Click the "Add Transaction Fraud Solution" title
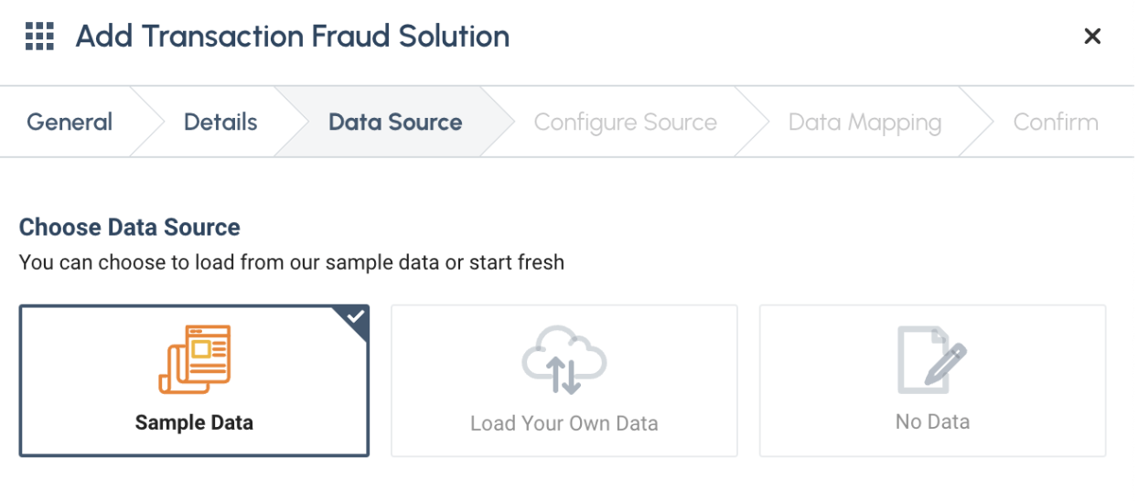Screen dimensions: 1138x501 coord(293,37)
